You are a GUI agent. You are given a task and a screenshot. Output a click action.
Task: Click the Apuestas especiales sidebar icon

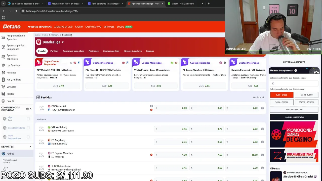point(3,57)
